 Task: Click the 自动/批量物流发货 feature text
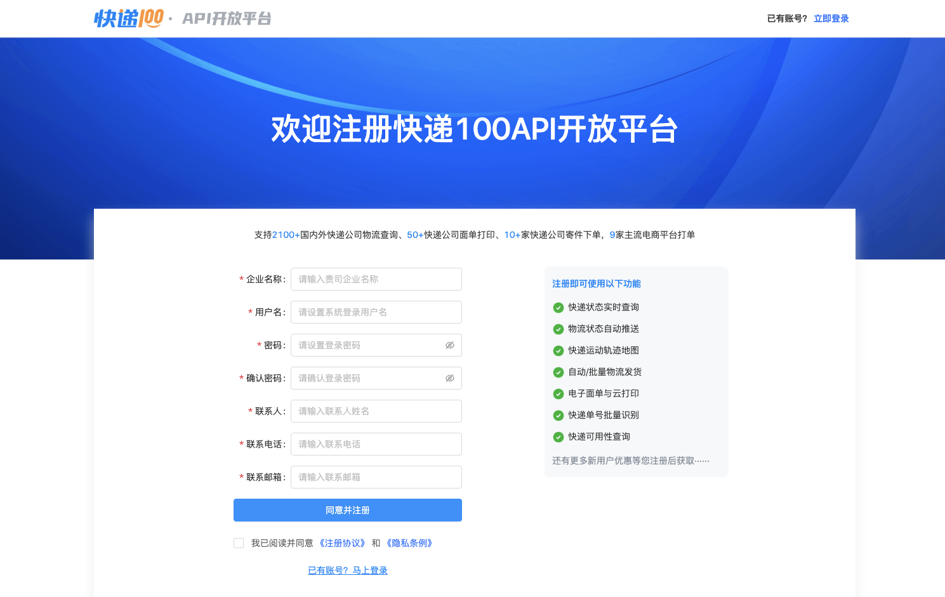tap(605, 372)
